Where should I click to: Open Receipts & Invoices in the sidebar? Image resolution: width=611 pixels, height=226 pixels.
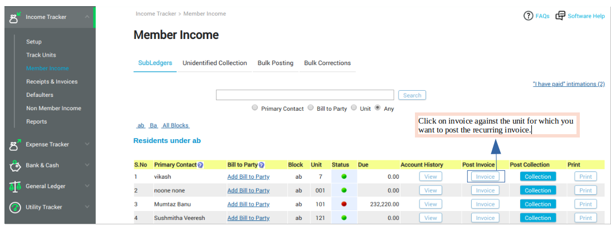click(52, 81)
